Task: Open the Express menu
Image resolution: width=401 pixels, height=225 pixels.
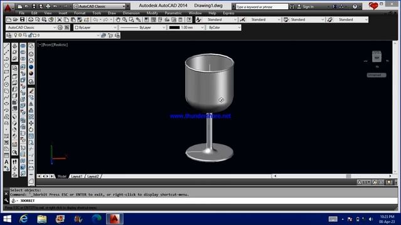Action: click(x=228, y=13)
